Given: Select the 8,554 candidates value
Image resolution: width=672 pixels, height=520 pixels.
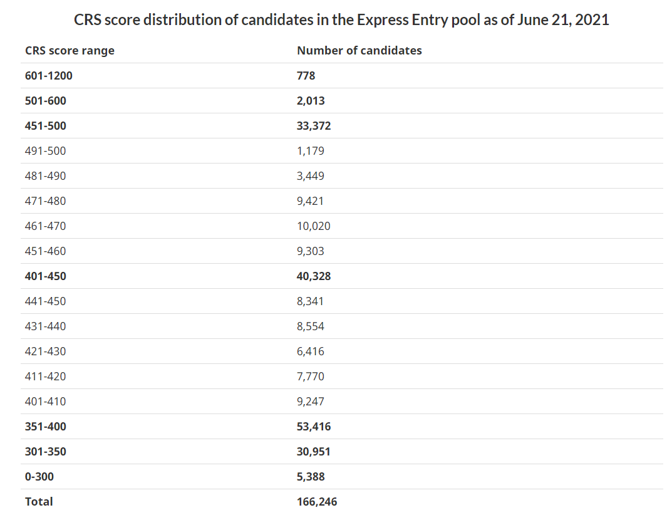Looking at the screenshot, I should (311, 326).
